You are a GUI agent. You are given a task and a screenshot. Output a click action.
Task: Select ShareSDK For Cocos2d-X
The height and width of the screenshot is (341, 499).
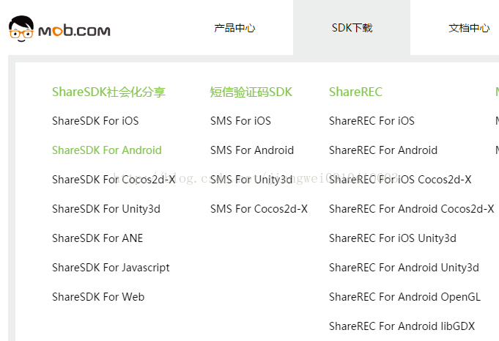(114, 180)
